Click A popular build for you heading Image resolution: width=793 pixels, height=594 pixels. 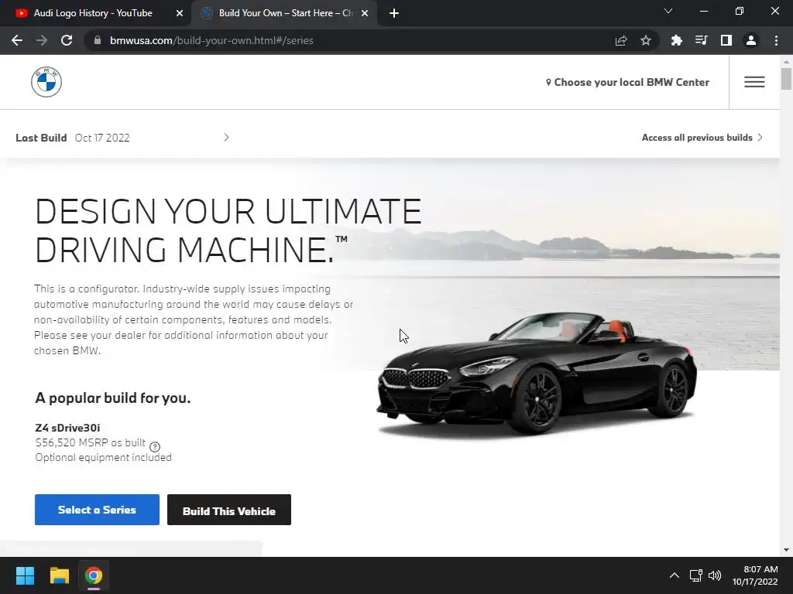click(x=113, y=398)
